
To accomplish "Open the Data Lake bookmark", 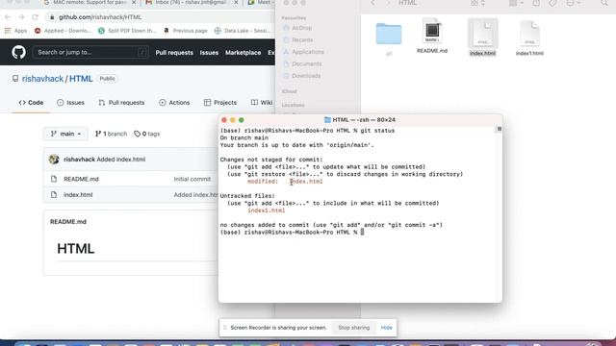I will point(243,31).
